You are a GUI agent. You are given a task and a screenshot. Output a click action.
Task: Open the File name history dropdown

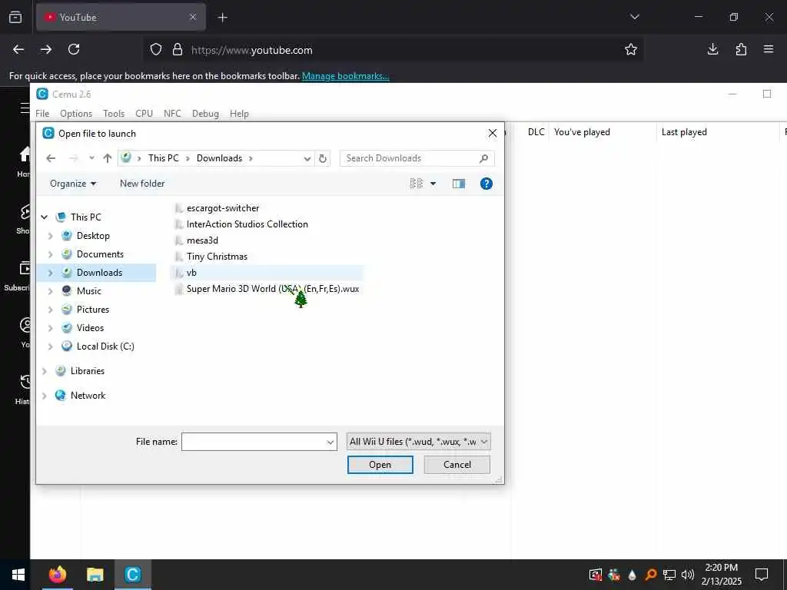coord(330,442)
